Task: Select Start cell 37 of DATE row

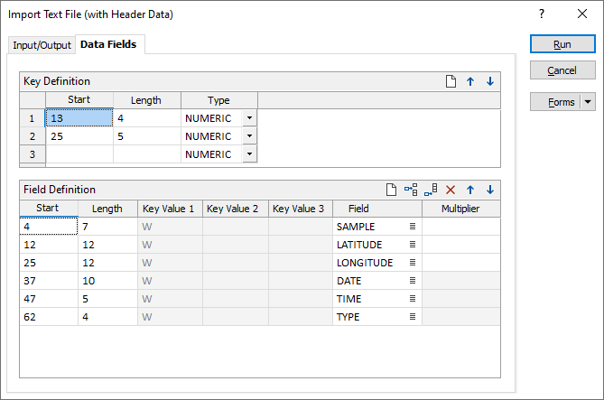Action: coord(49,281)
